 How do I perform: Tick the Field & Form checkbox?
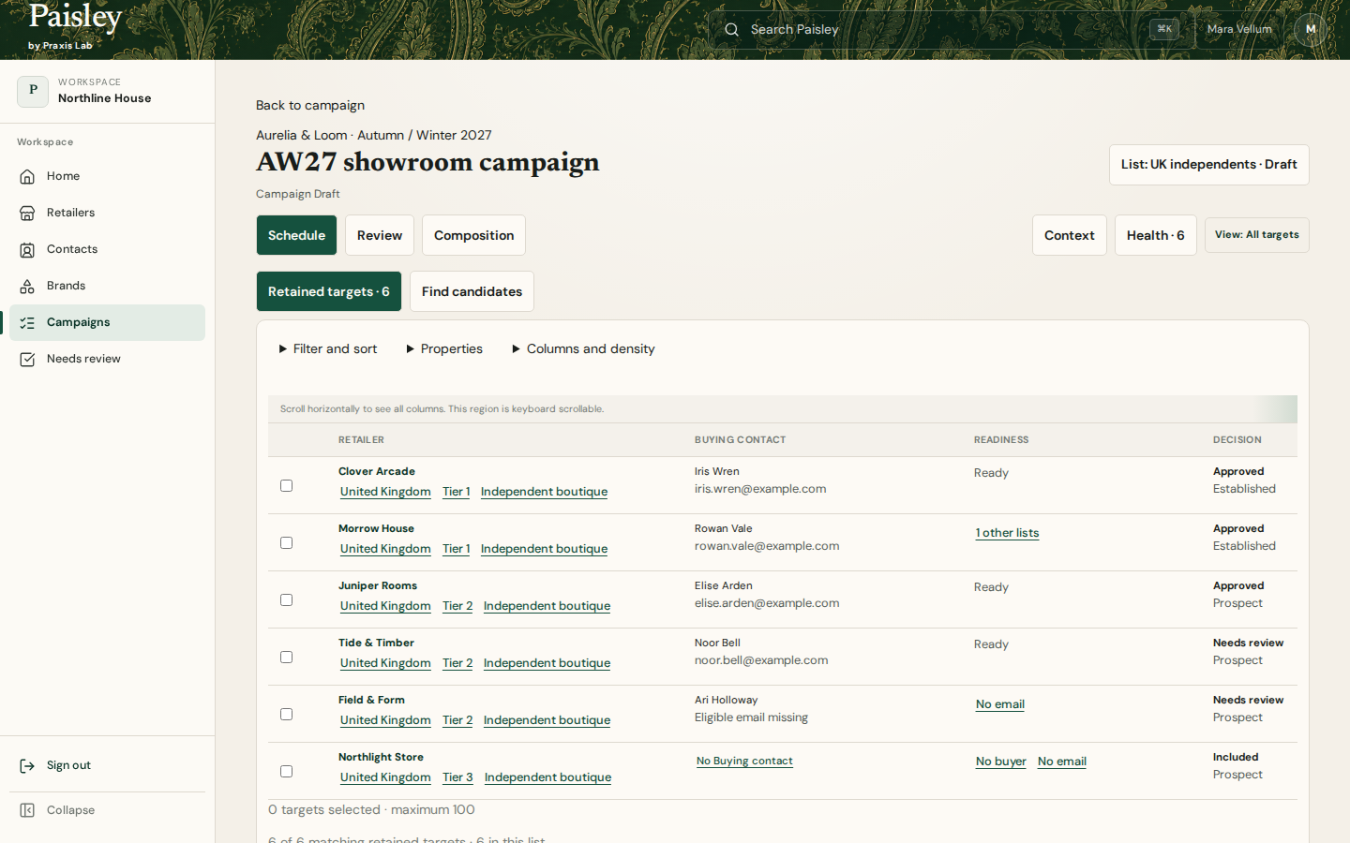point(286,714)
